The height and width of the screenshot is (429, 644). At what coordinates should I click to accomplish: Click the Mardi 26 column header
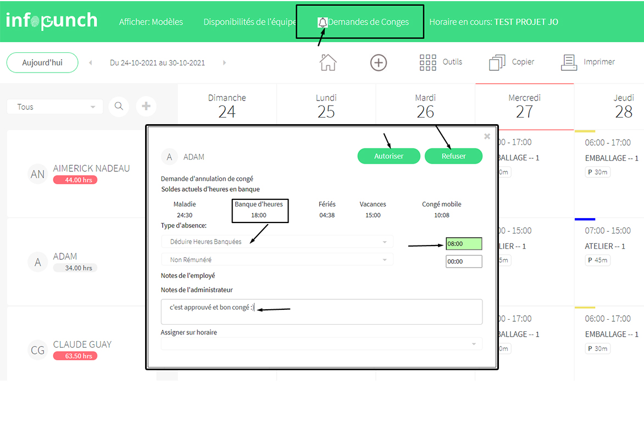point(425,107)
